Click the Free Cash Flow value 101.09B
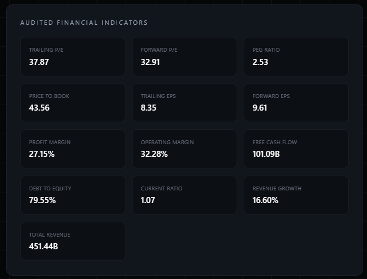 [266, 154]
